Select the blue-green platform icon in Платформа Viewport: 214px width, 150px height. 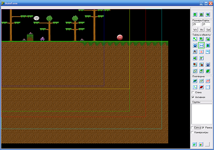pos(195,81)
